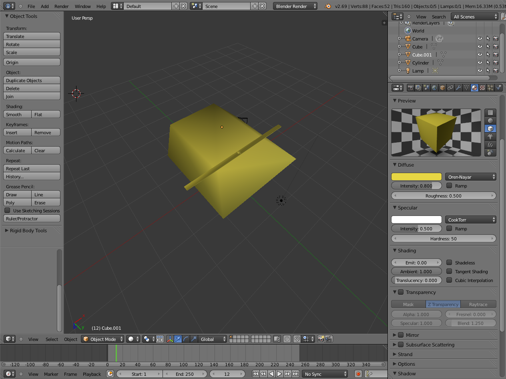The image size is (506, 379).
Task: Select the scale manipulator icon
Action: click(x=194, y=339)
